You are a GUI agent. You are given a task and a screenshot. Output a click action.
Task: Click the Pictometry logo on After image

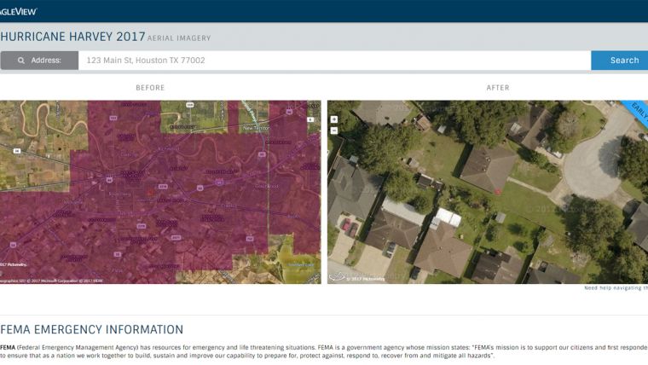pos(337,277)
